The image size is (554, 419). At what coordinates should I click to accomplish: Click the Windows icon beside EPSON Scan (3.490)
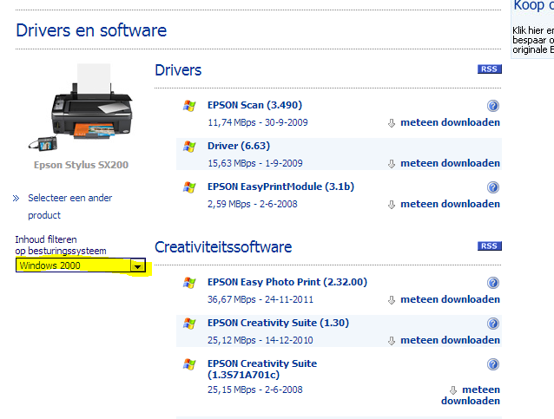189,106
